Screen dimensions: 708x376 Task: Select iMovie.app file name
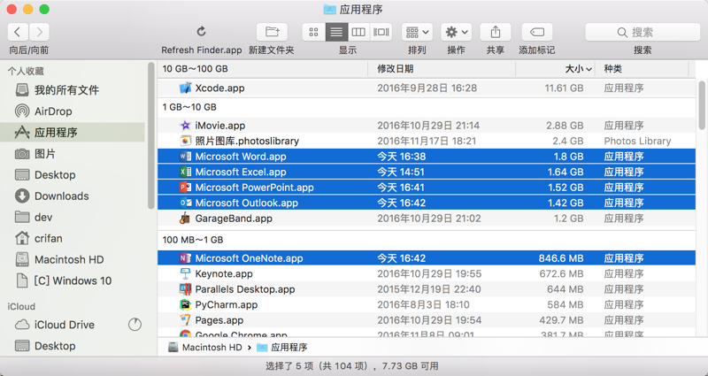coord(220,126)
